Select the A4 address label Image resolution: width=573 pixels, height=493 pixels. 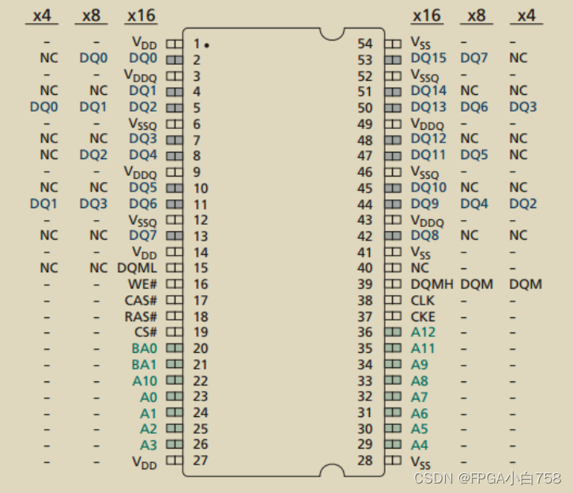(420, 445)
